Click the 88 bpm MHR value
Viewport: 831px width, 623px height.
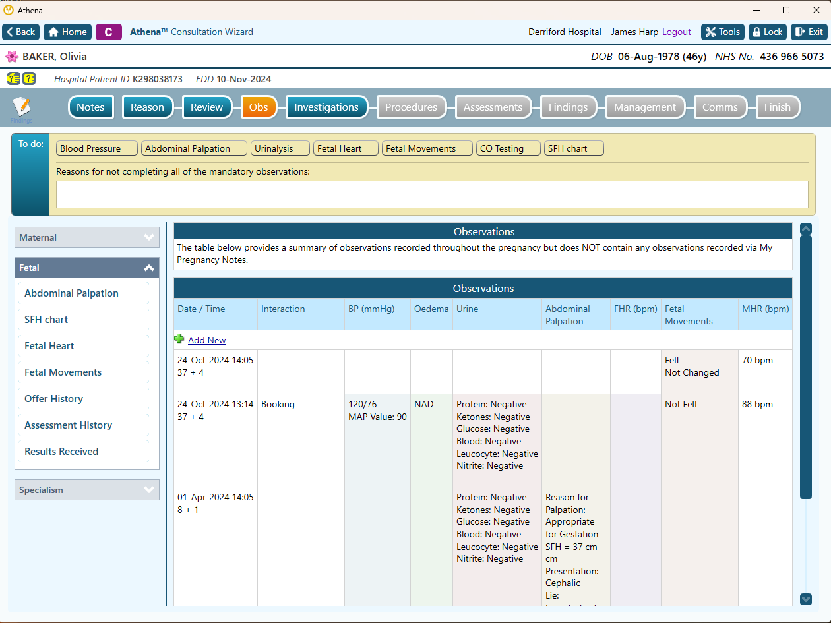click(x=757, y=404)
